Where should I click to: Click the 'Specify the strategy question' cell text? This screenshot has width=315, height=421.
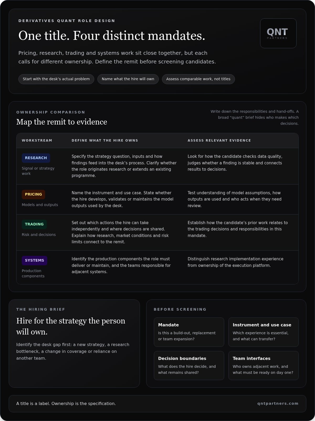tap(124, 166)
